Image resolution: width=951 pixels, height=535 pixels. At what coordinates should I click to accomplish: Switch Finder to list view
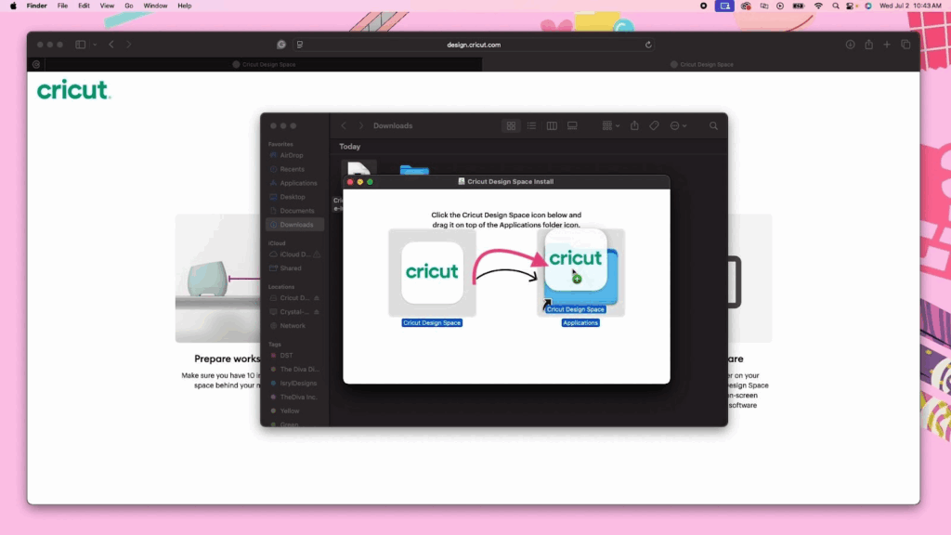pyautogui.click(x=531, y=125)
